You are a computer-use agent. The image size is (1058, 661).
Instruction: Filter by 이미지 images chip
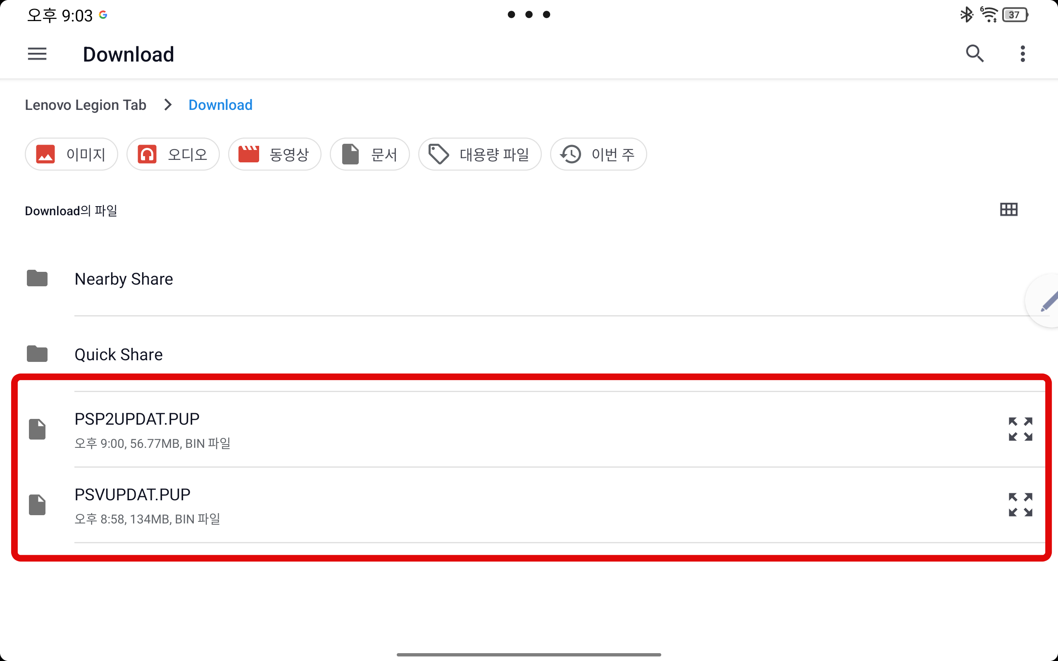coord(71,155)
